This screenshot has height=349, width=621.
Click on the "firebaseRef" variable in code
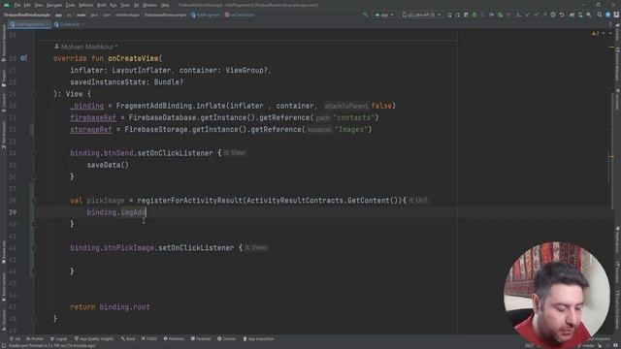93,118
